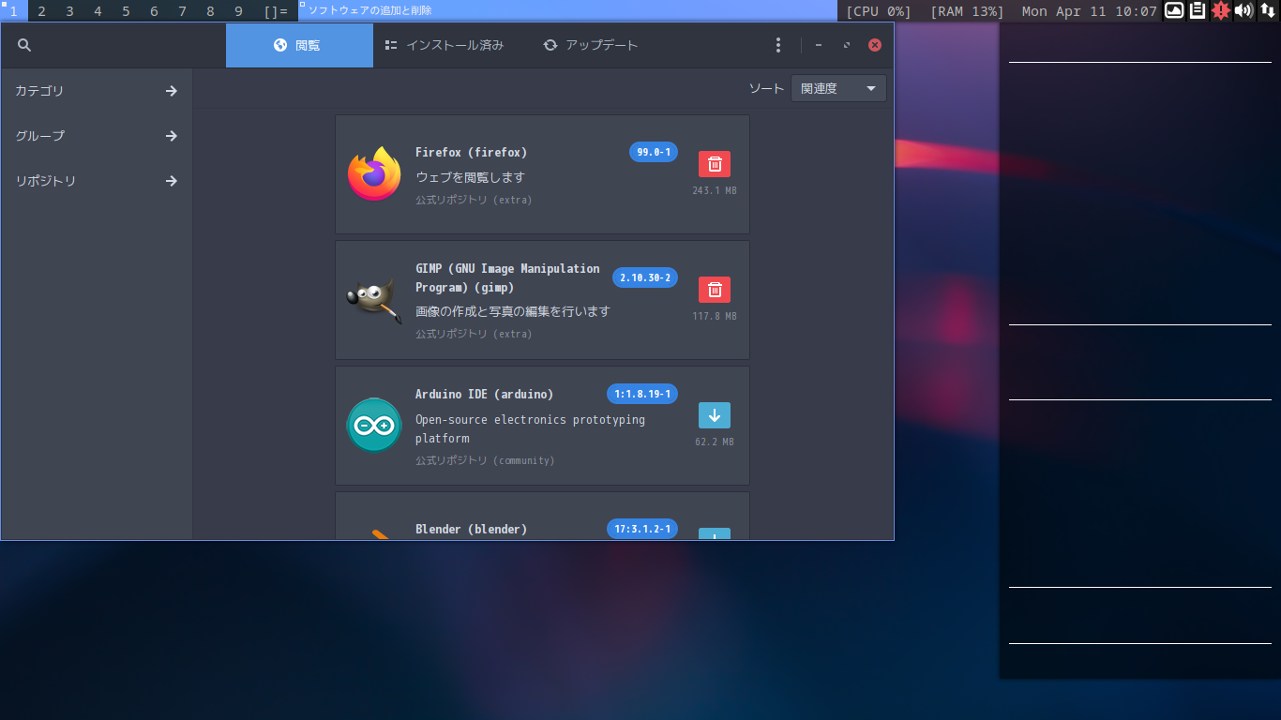Click the Blender version badge 17:3.1.2-1
The width and height of the screenshot is (1281, 720).
642,529
